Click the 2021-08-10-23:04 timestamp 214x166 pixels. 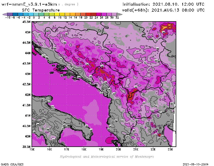[196, 164]
